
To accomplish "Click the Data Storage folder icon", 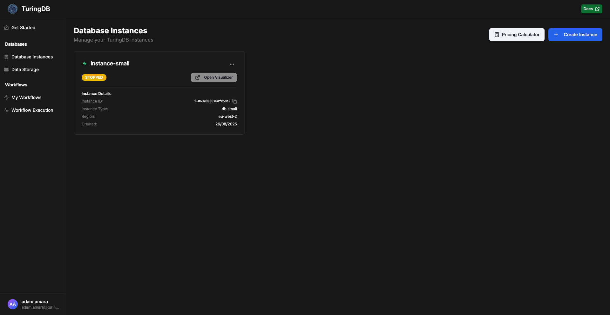I will pyautogui.click(x=7, y=70).
